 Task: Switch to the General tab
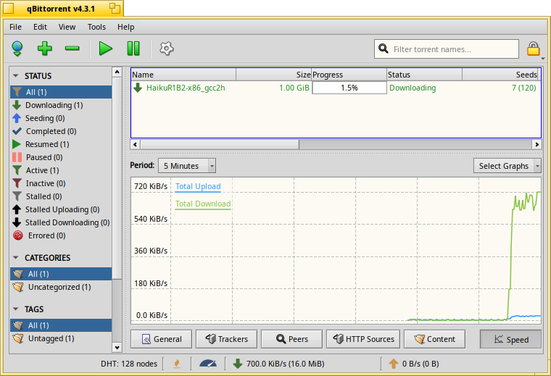coord(161,339)
